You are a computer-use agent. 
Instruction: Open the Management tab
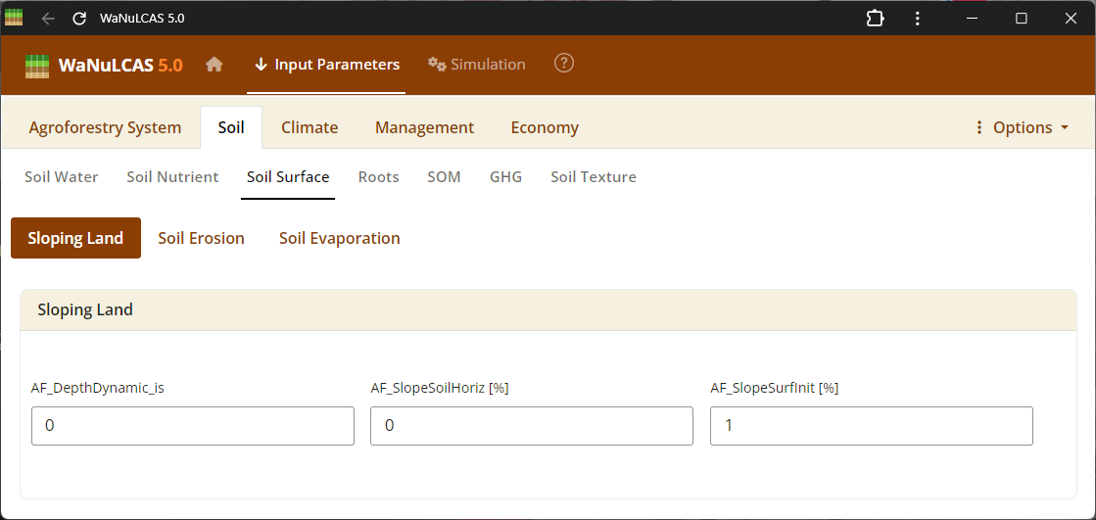[x=424, y=127]
